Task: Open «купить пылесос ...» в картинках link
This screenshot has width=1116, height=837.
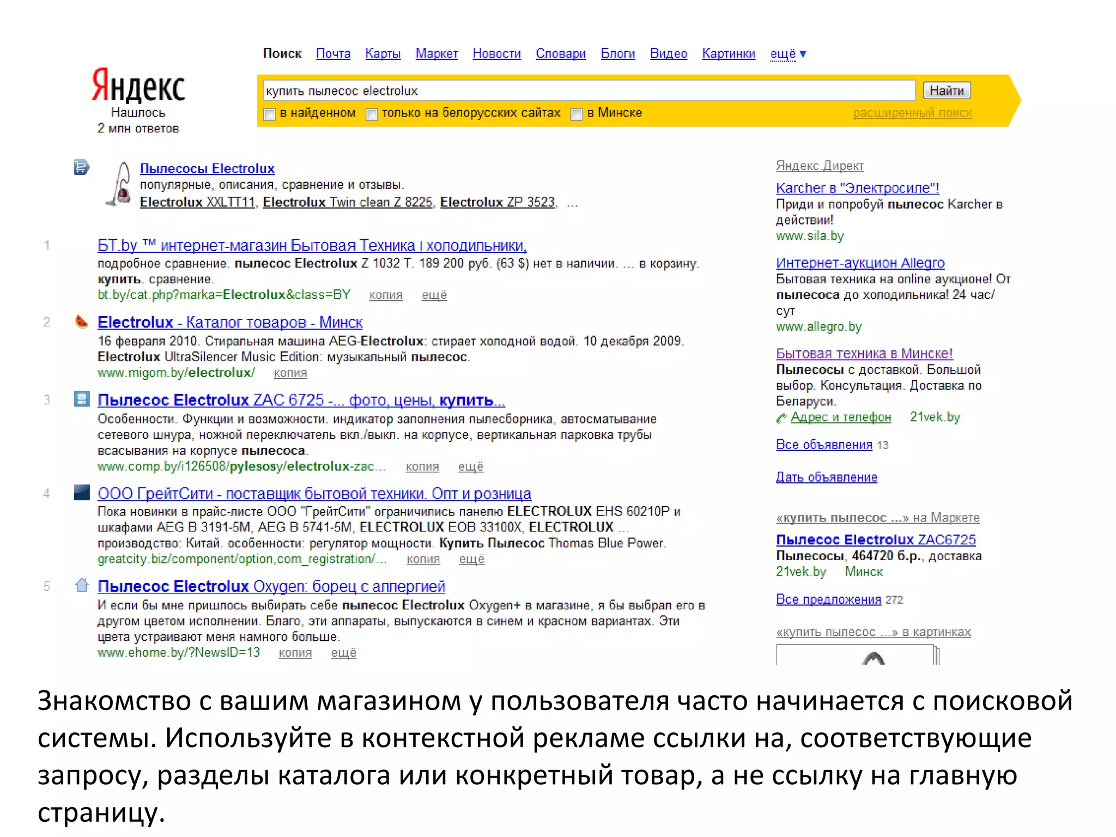Action: [x=874, y=632]
